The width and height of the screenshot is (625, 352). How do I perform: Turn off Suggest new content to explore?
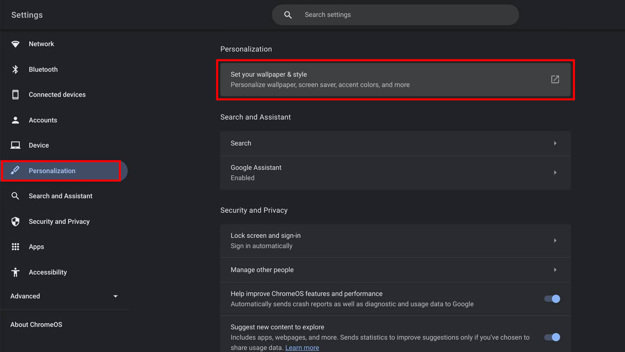(x=552, y=337)
